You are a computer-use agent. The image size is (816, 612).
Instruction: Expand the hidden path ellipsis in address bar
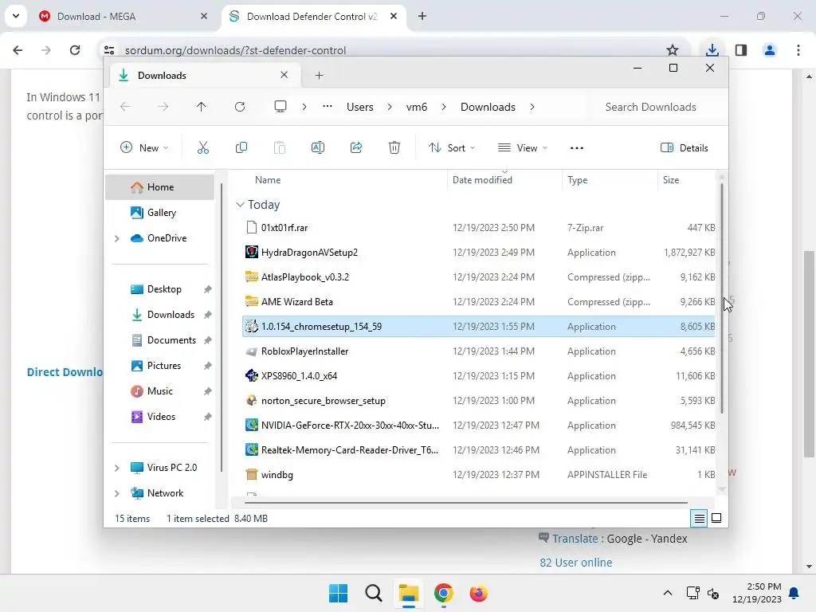(328, 107)
